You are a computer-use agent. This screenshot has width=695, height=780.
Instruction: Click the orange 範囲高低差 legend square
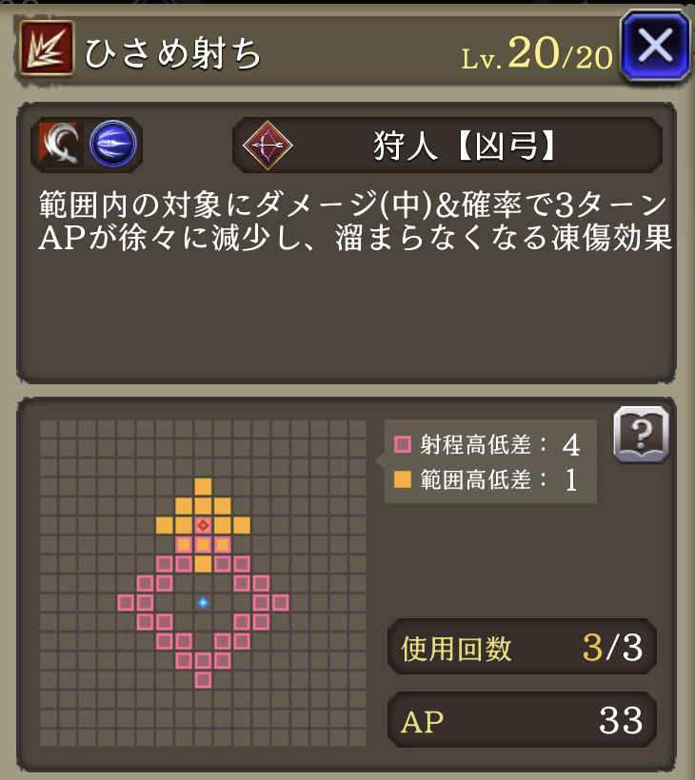[403, 479]
